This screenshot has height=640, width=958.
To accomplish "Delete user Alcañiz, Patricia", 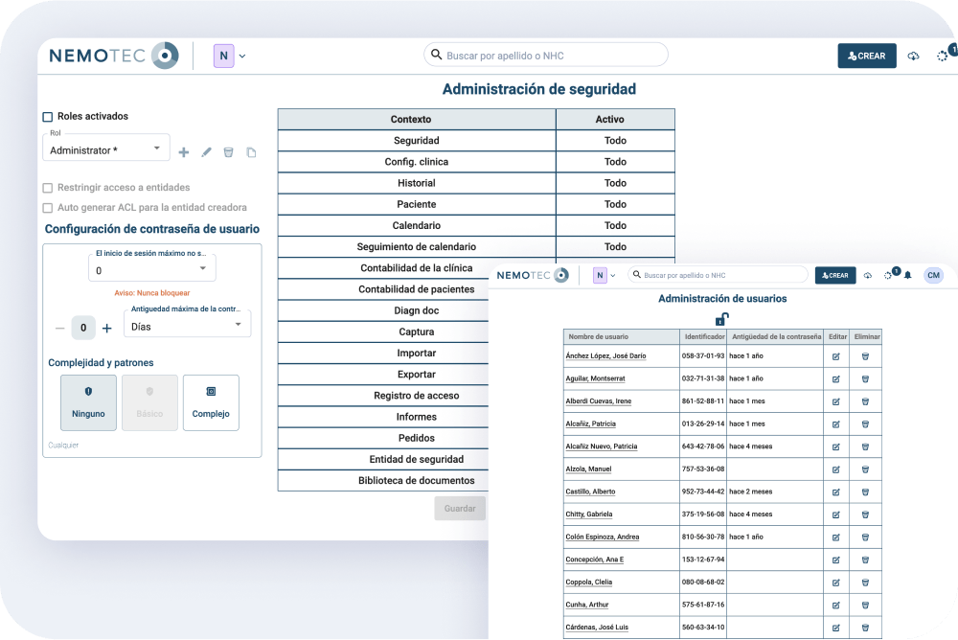I will click(x=865, y=424).
